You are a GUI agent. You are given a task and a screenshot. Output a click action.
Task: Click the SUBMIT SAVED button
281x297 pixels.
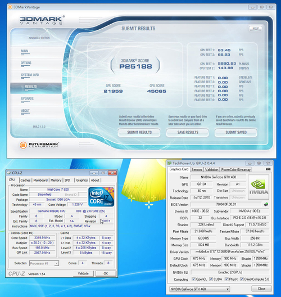236,132
